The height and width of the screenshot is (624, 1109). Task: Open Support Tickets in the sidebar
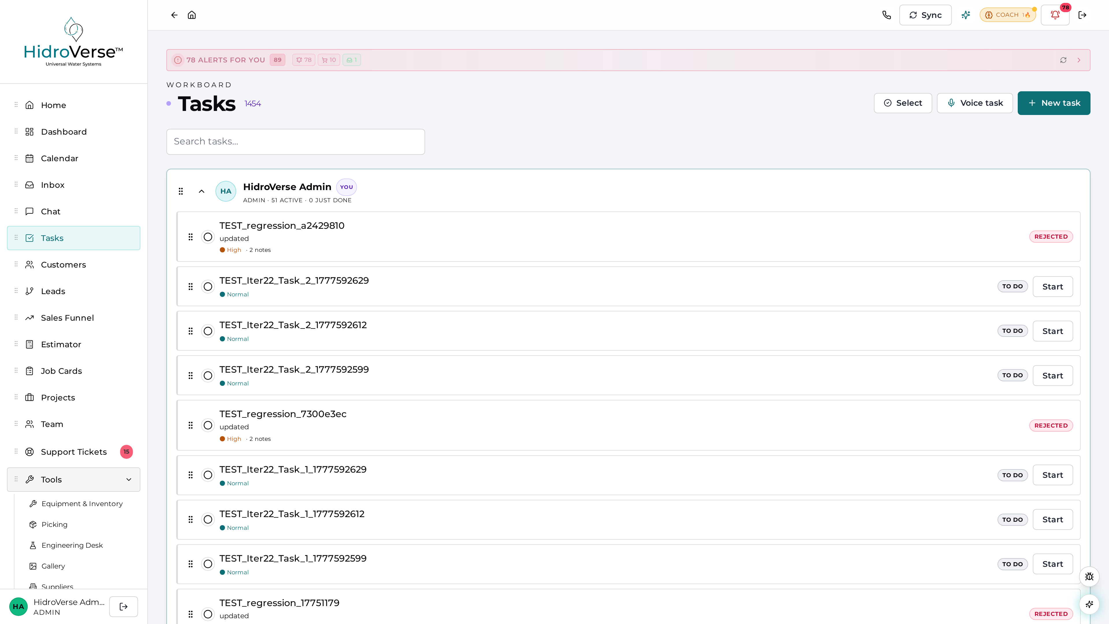pos(74,452)
